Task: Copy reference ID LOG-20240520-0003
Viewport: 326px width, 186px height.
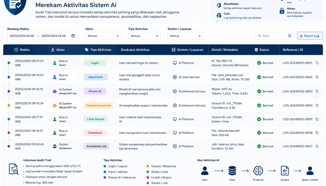Action: point(317,91)
